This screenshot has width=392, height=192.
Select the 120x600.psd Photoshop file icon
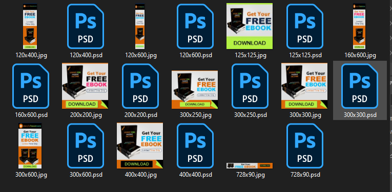pyautogui.click(x=195, y=26)
